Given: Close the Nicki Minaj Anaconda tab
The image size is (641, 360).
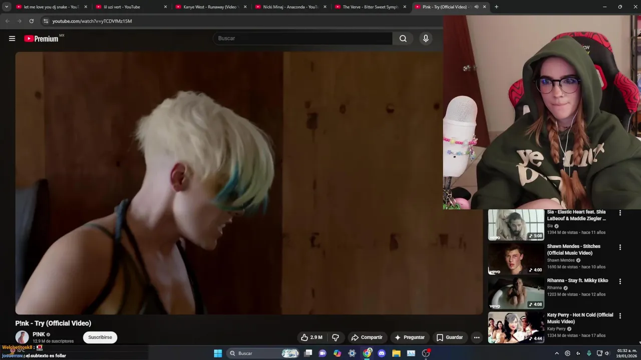Looking at the screenshot, I should pos(325,7).
